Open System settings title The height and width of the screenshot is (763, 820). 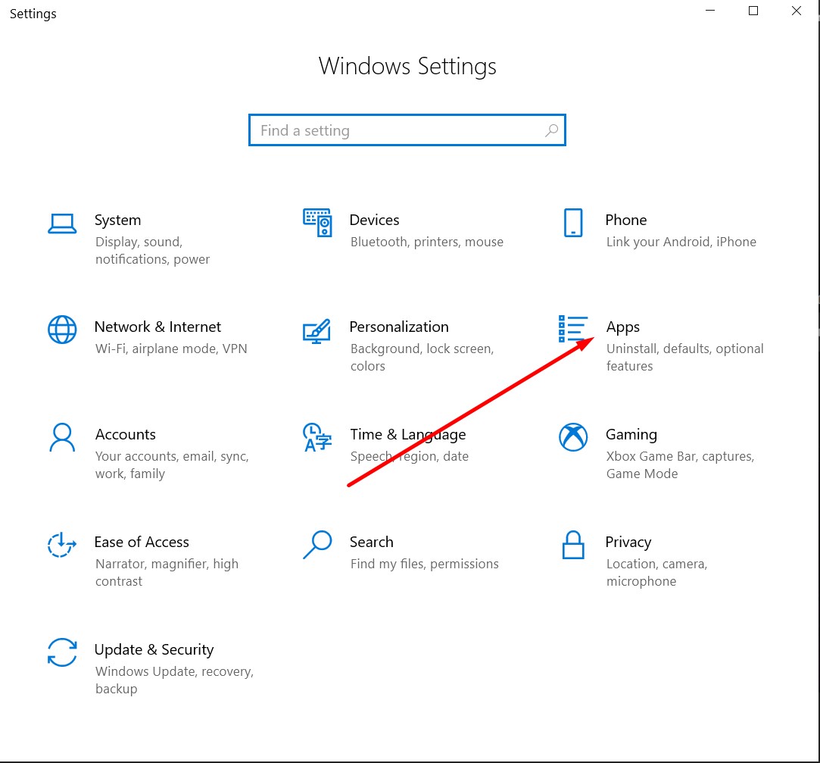tap(117, 220)
